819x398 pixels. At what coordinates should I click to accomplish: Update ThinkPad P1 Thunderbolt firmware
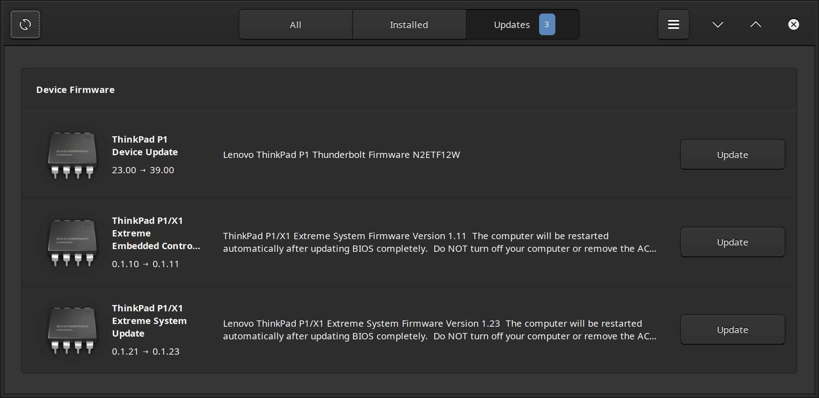pos(732,154)
